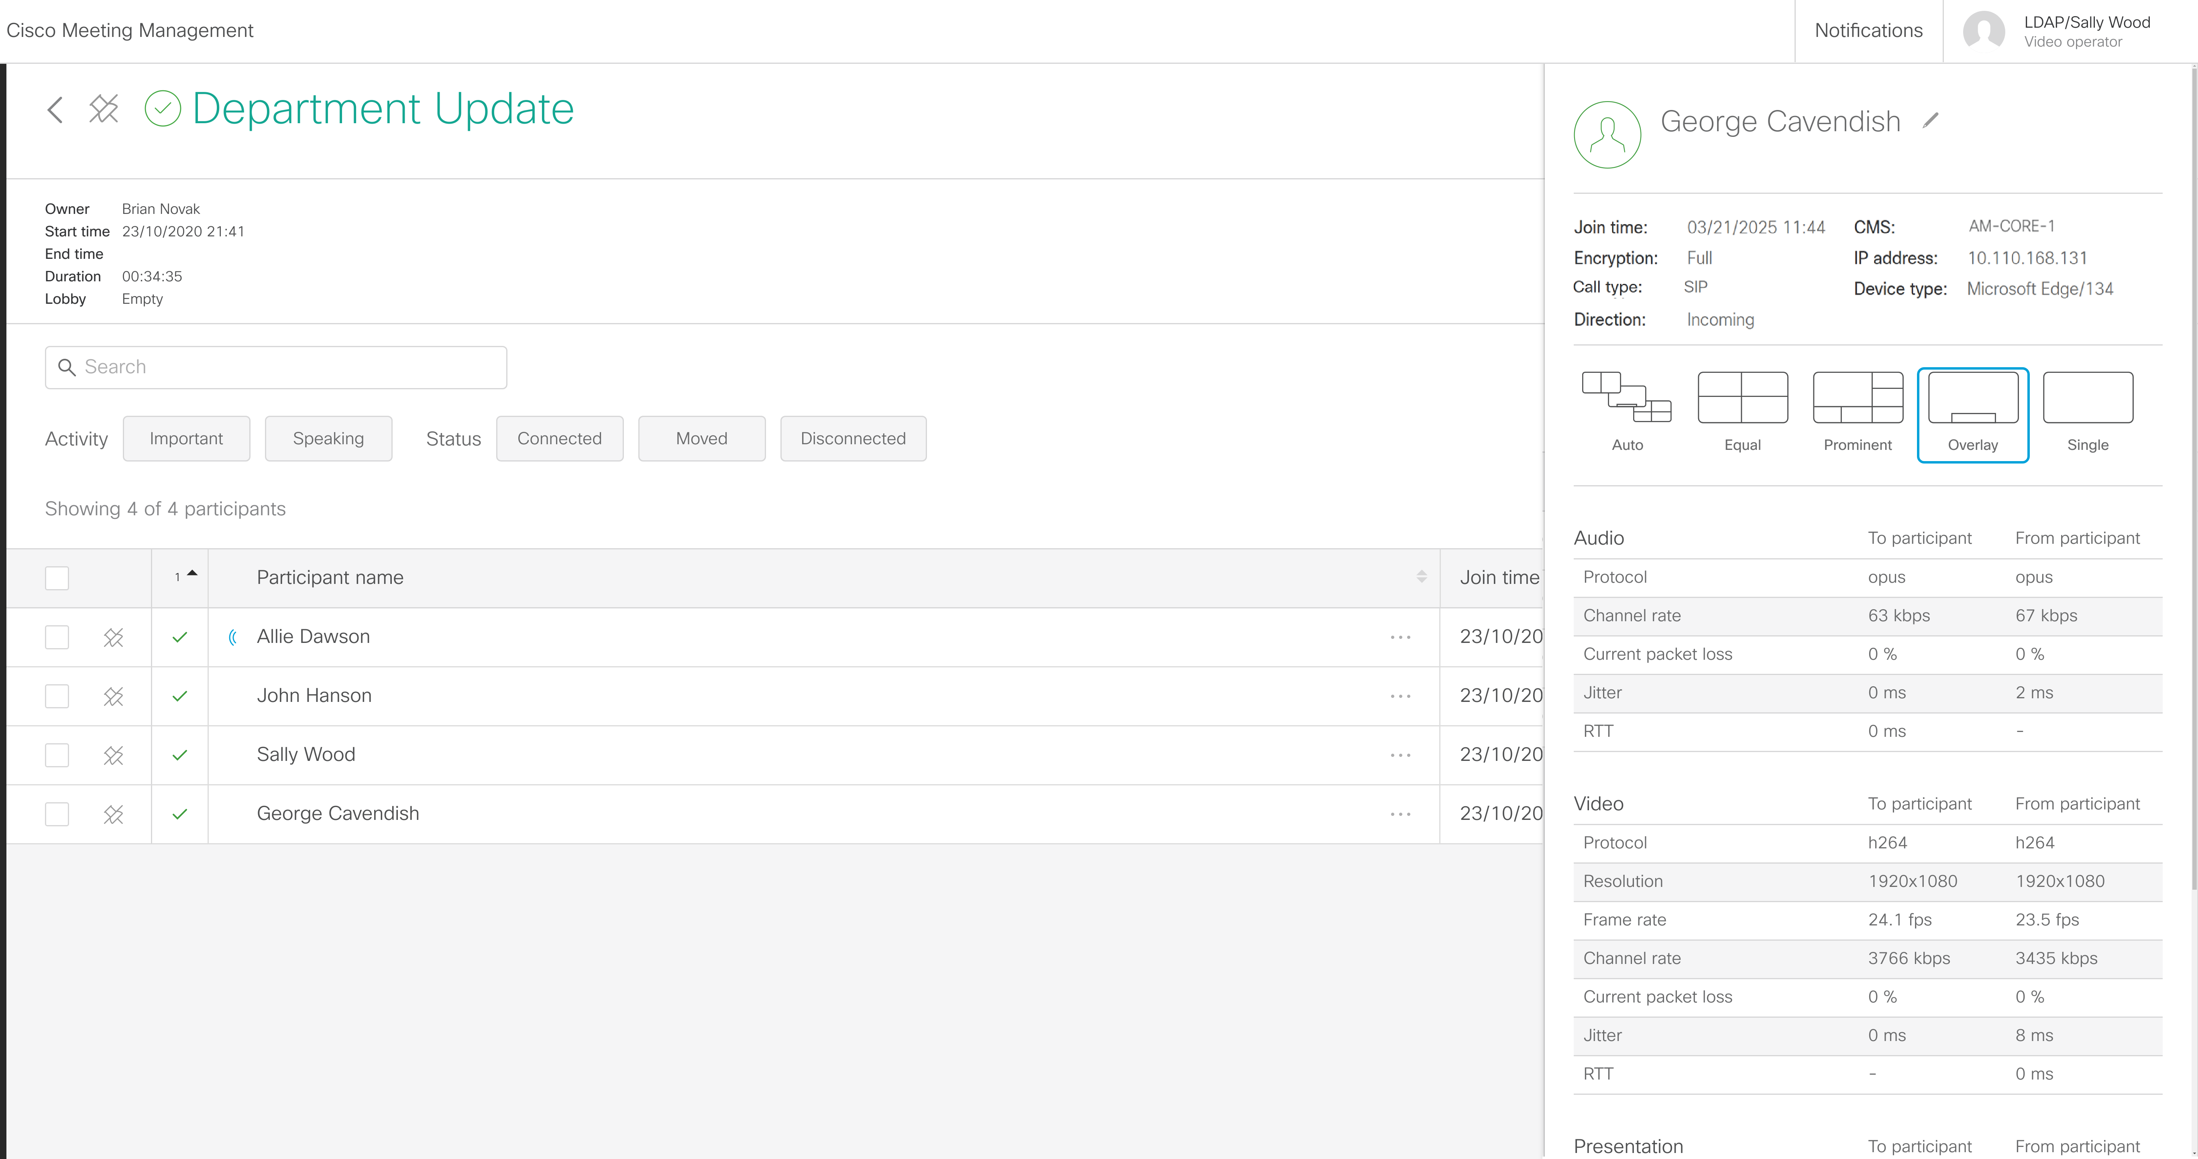Check the box for Allie Dawson
Viewport: 2198px width, 1159px height.
coord(57,637)
